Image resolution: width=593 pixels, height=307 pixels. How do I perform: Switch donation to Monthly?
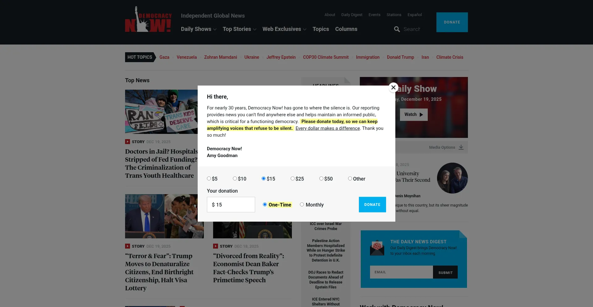pos(302,204)
